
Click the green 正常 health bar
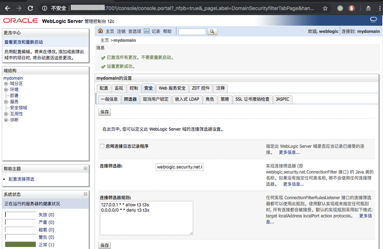[20, 245]
